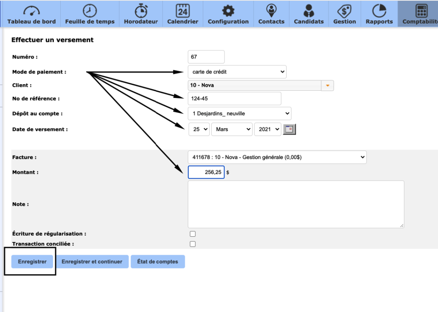This screenshot has height=312, width=438.
Task: Open the Configuration gear icon
Action: click(x=228, y=10)
